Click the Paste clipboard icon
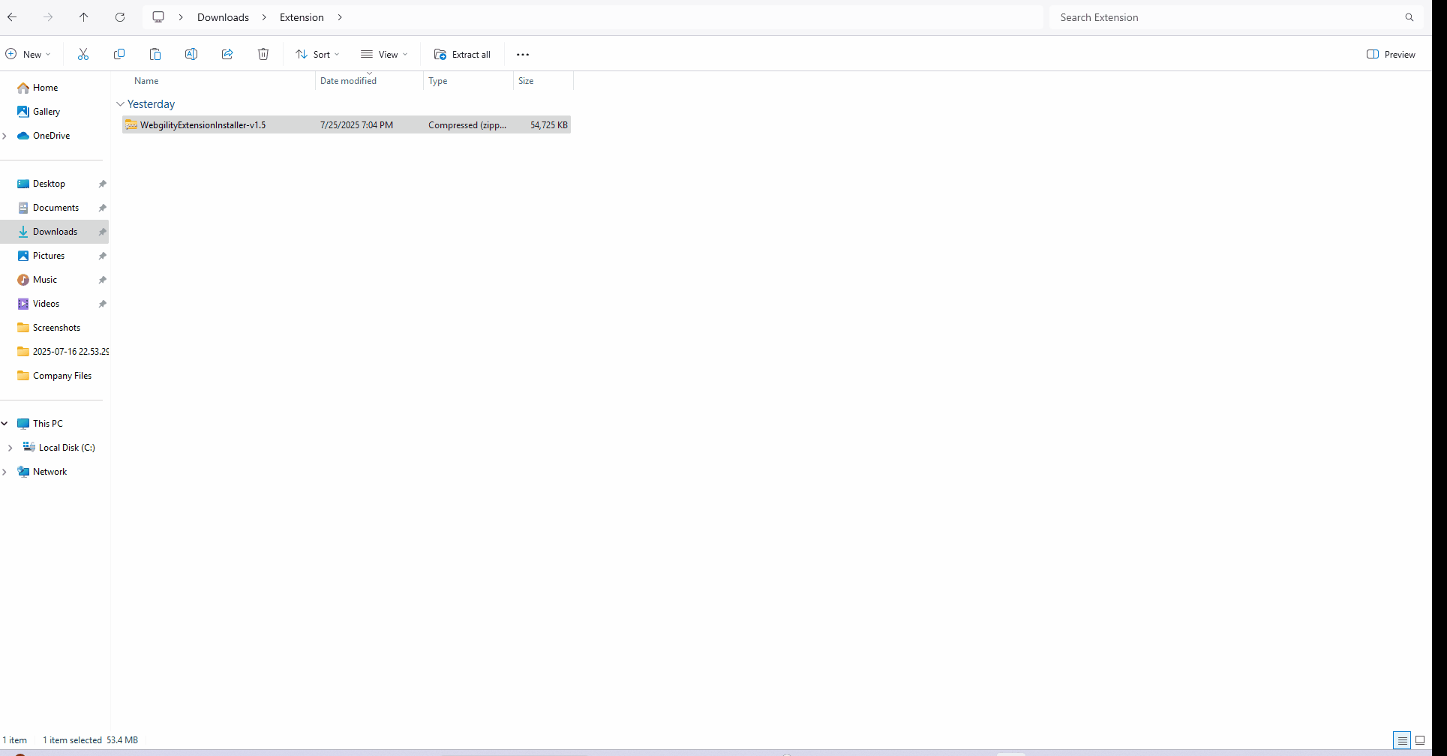 pyautogui.click(x=155, y=54)
